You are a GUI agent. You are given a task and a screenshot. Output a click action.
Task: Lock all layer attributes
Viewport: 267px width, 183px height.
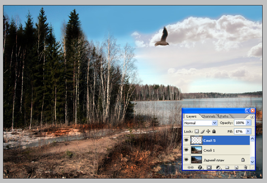214,131
